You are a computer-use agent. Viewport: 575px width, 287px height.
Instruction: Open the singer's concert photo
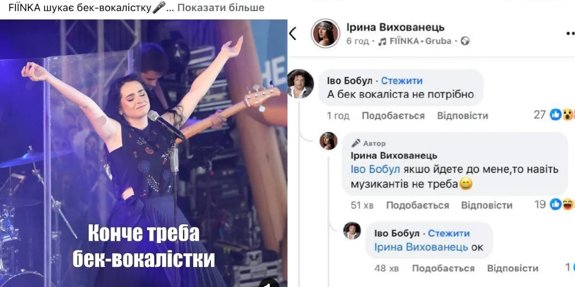(x=144, y=153)
